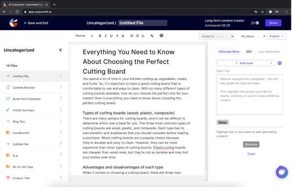Expand the Publish dropdown
This screenshot has width=292, height=187.
[283, 37]
